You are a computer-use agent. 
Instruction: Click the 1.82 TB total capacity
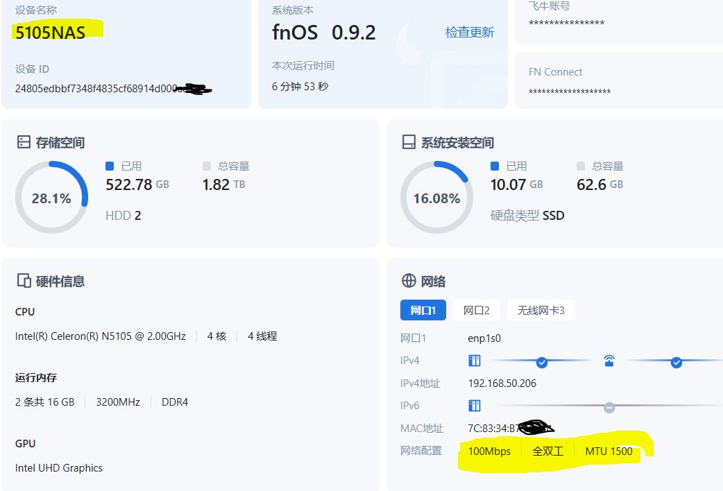[223, 184]
